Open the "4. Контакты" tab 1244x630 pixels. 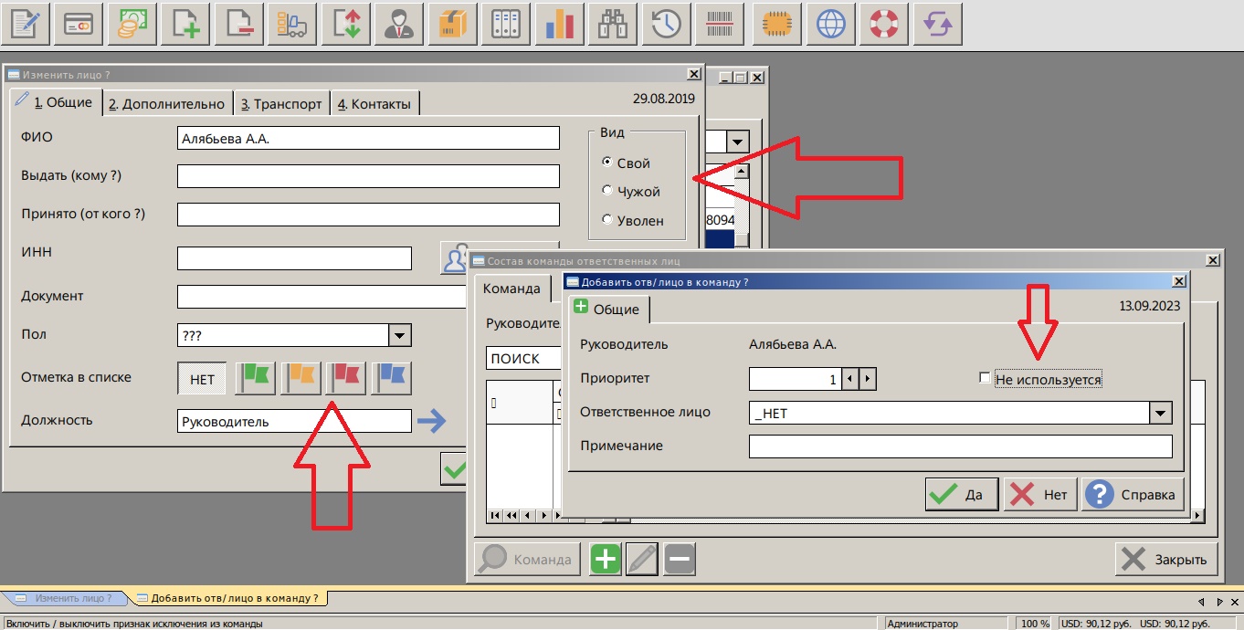374,104
